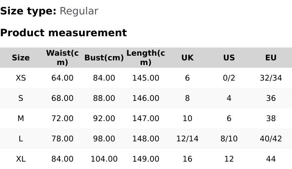The image size is (292, 169).
Task: Select the XS size row label
Action: (21, 78)
